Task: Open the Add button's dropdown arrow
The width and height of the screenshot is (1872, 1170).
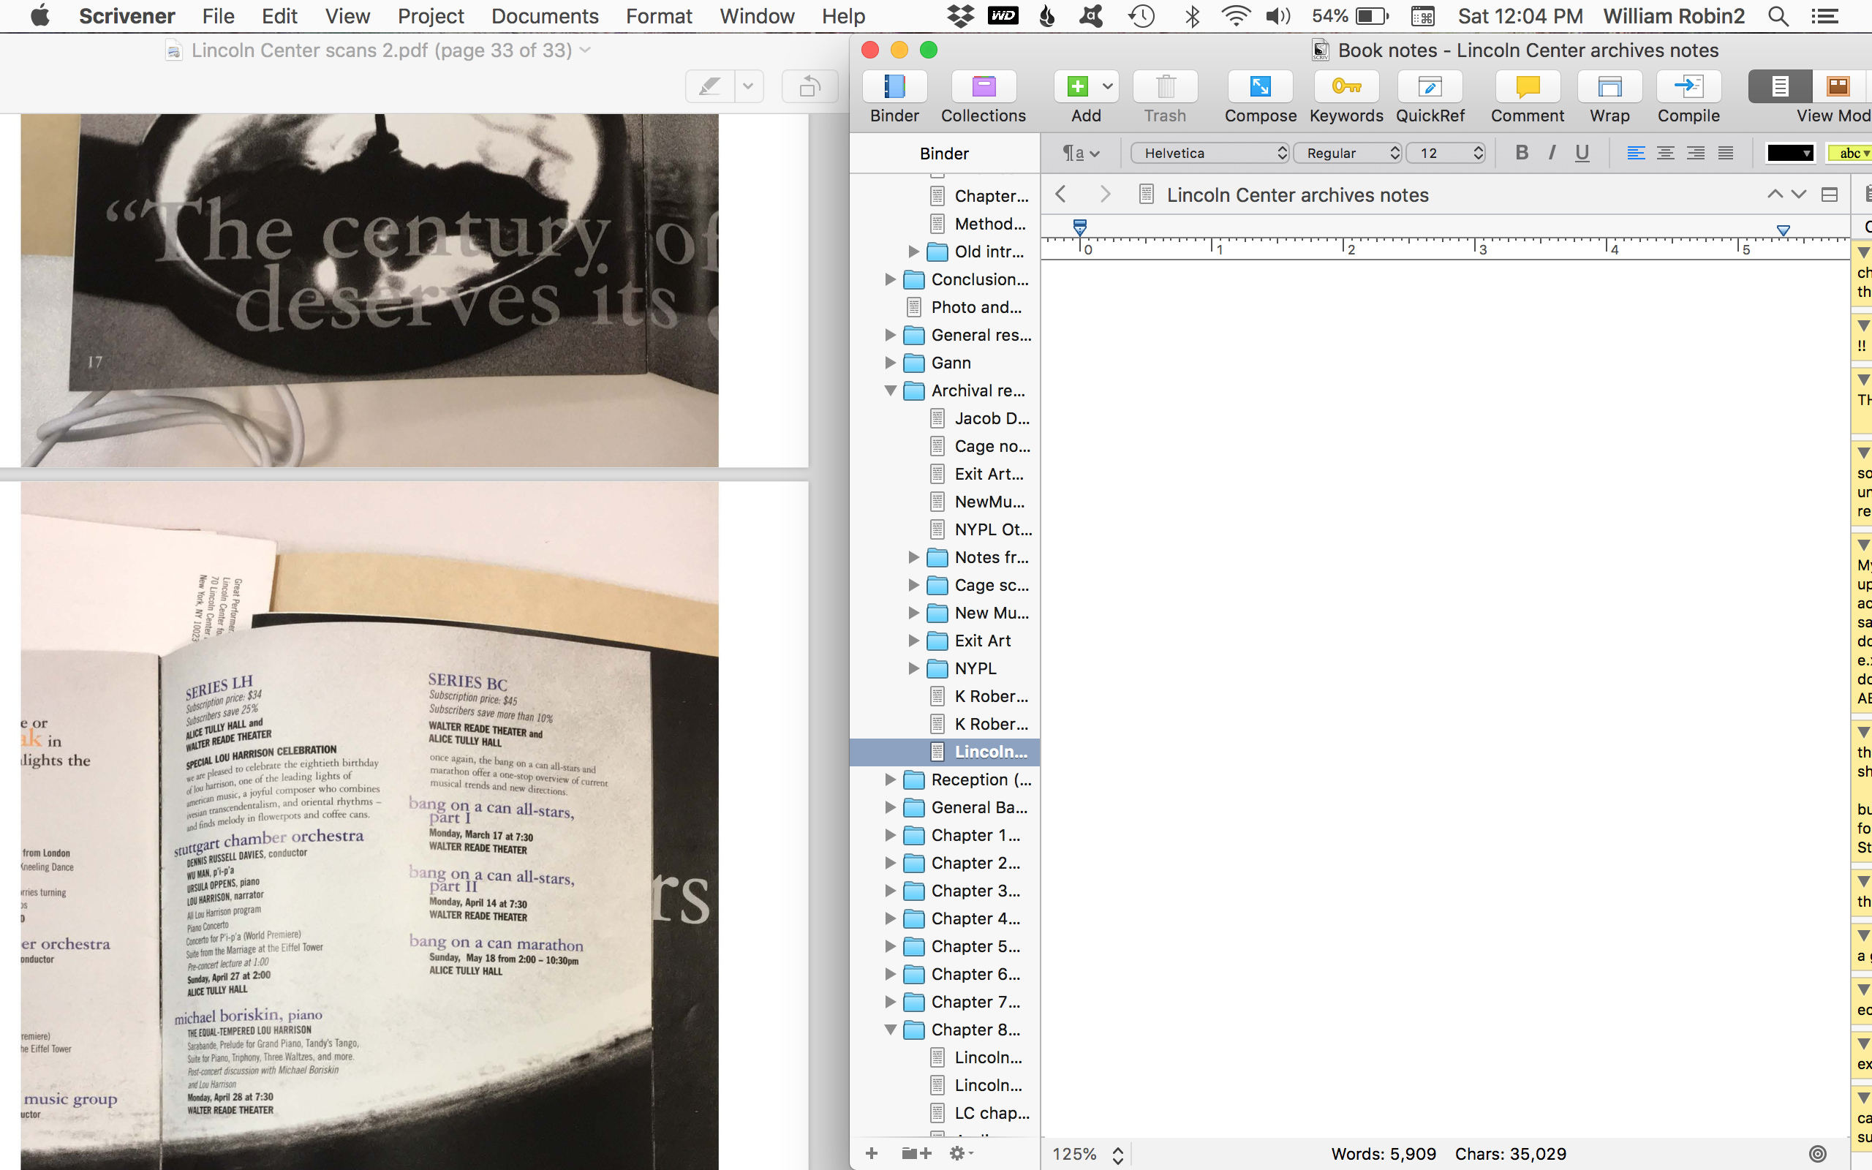Action: 1108,87
